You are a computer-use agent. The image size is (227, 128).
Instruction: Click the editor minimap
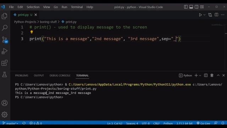[x=218, y=25]
